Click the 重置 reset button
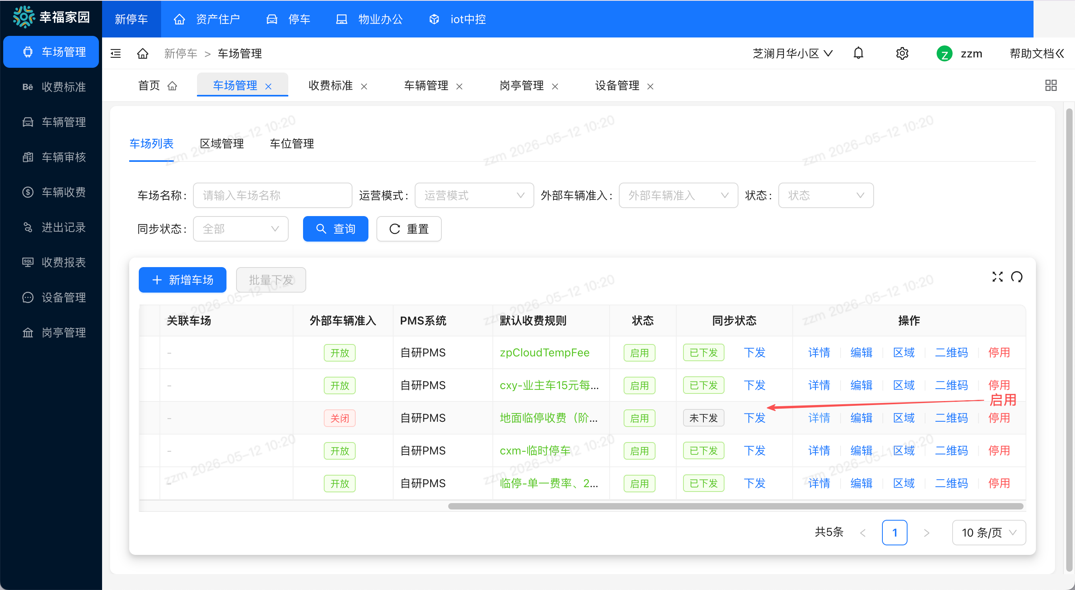Image resolution: width=1075 pixels, height=590 pixels. coord(409,229)
